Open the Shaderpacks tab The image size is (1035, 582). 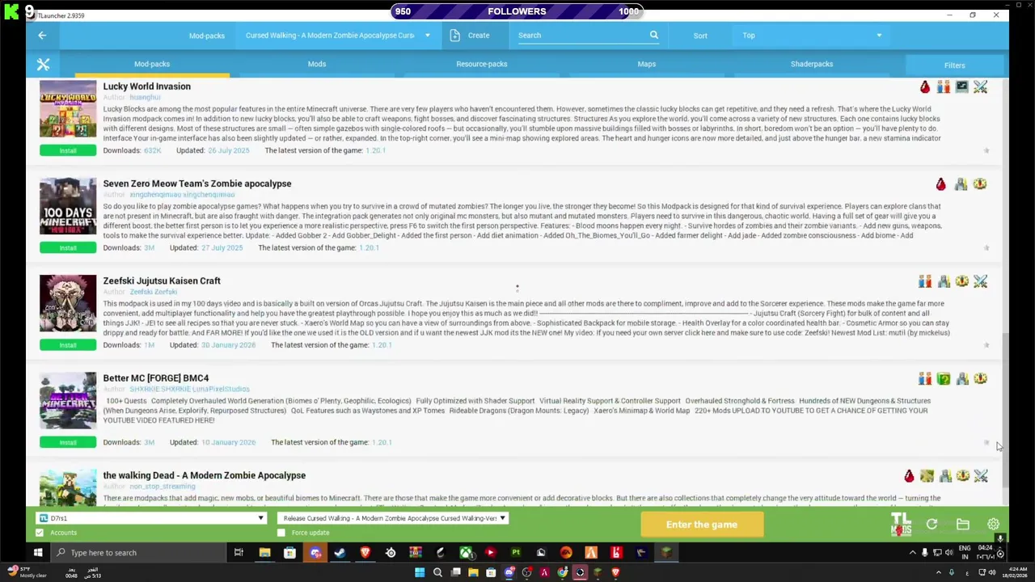812,64
